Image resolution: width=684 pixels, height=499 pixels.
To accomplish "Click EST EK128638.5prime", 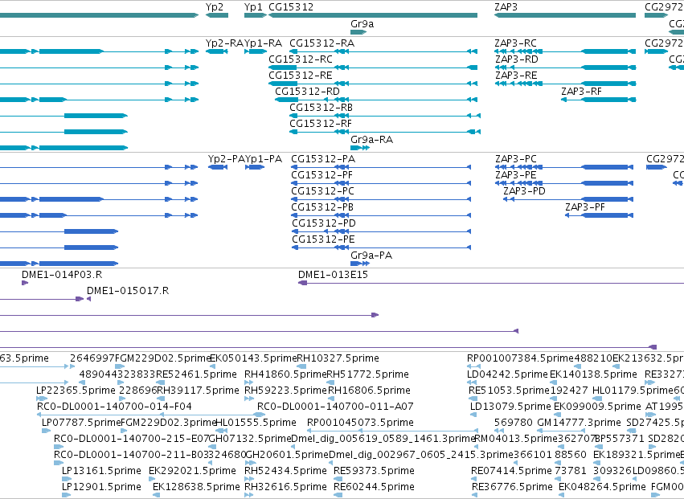I will 156,495.
